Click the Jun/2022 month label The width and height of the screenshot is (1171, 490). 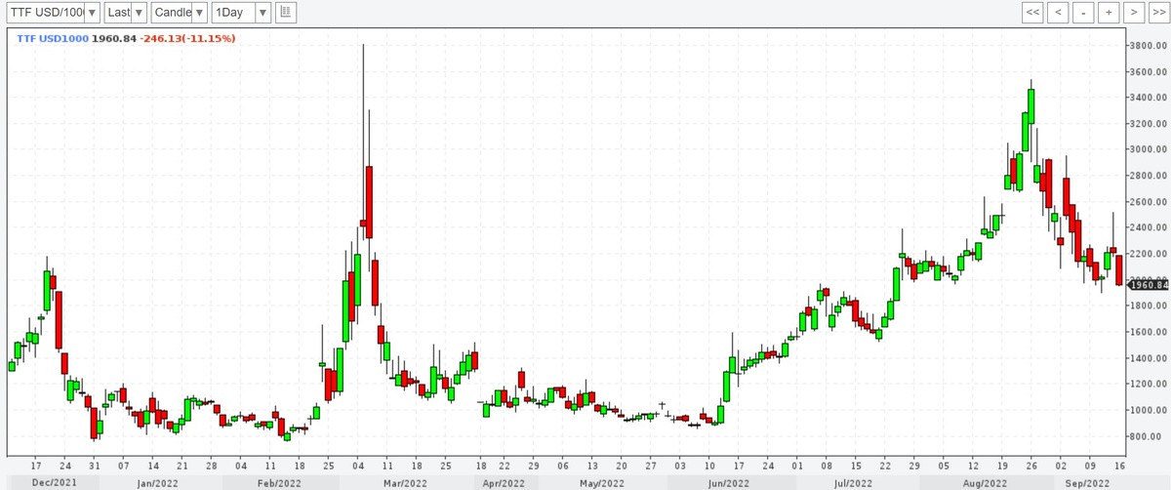(x=728, y=483)
